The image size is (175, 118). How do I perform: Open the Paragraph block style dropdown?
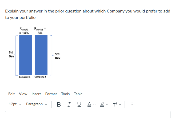click(x=37, y=104)
